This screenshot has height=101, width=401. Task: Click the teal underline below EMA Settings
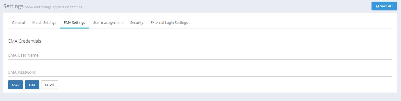point(74,28)
